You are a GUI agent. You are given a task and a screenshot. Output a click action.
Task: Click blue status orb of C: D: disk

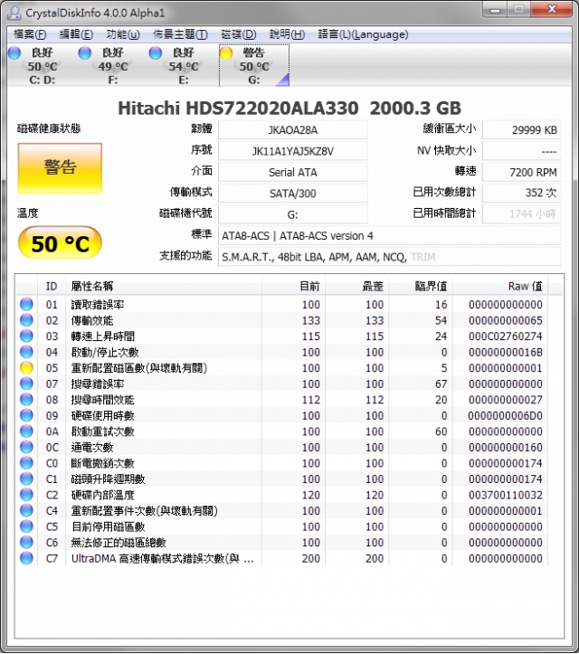pos(14,53)
